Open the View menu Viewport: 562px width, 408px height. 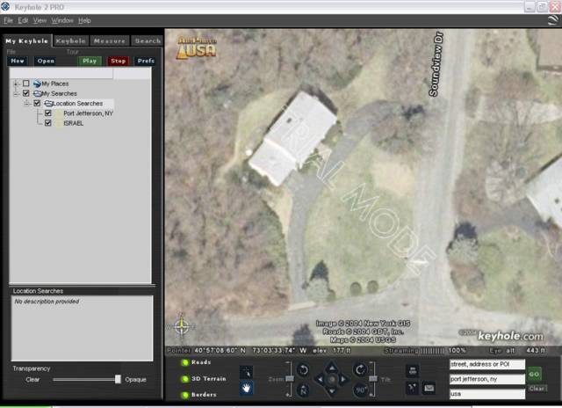point(40,20)
